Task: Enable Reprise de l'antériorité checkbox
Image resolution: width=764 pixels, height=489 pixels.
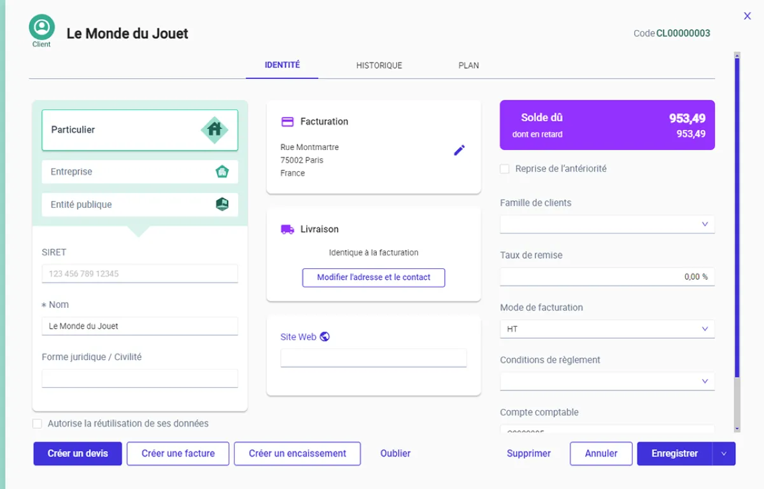Action: (505, 169)
